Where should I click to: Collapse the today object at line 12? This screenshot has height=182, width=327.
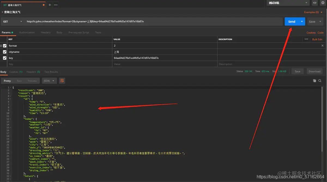click(11, 119)
